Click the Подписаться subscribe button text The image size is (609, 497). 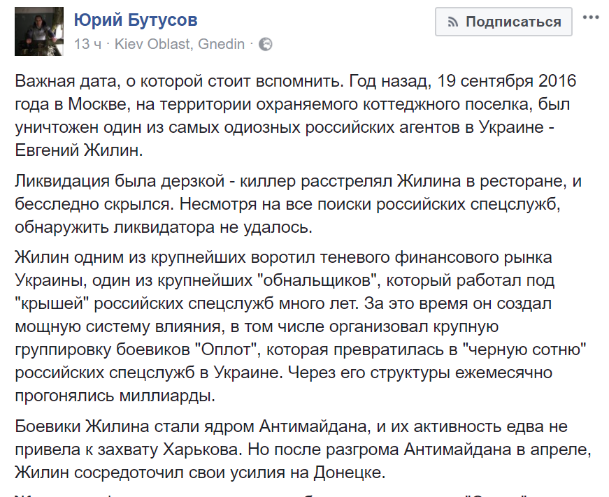tap(513, 22)
